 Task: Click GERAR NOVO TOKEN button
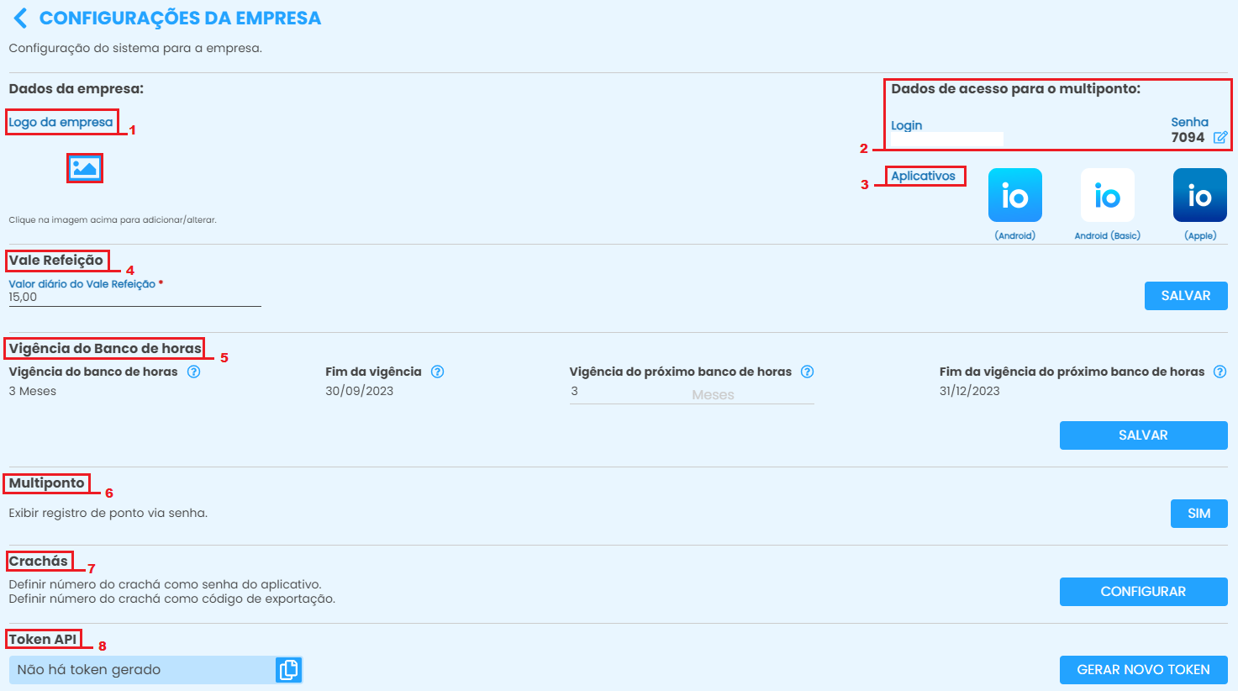[1143, 670]
